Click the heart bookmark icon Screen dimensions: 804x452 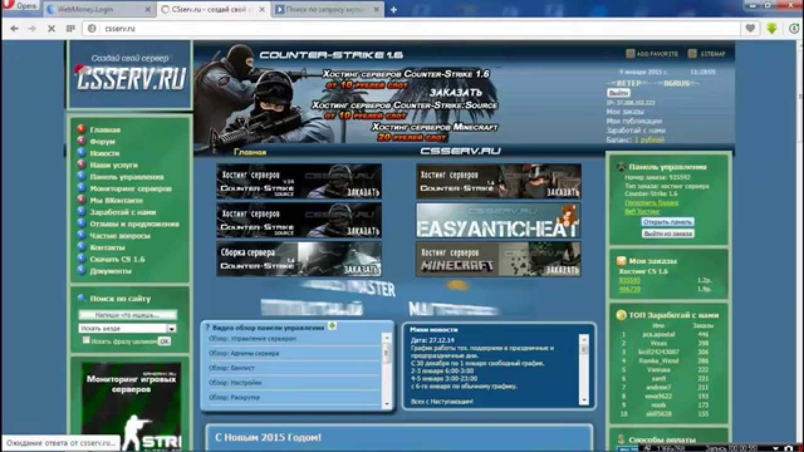coord(750,28)
